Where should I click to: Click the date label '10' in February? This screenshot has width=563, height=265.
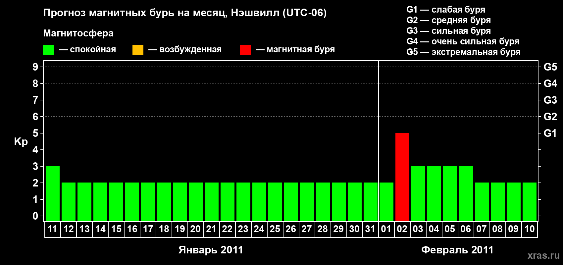tap(530, 229)
